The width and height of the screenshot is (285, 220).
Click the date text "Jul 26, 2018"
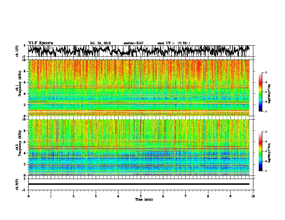tap(100, 43)
